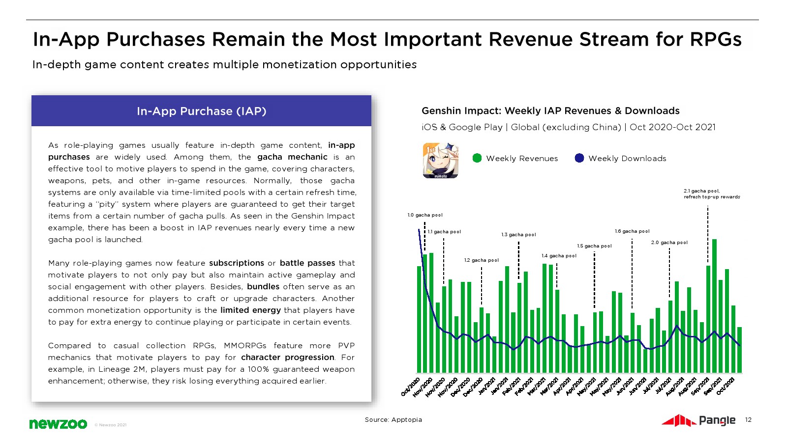The image size is (787, 442).
Task: Click the In-App Purchase (IAP) panel header
Action: 201,111
